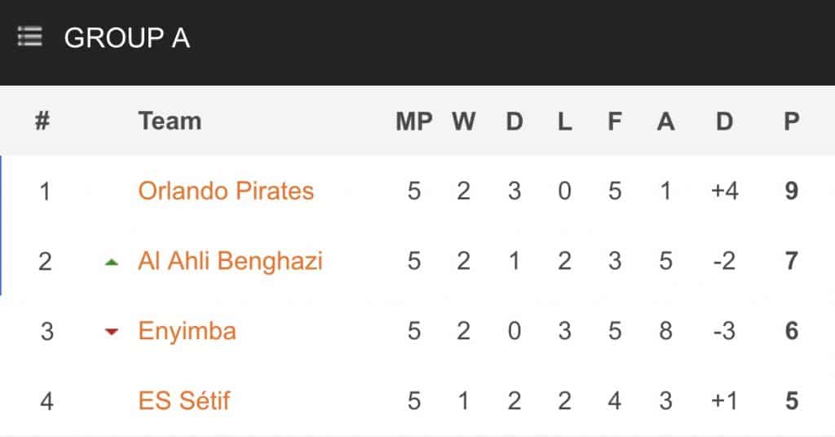Click the red down arrow next to Enyimba

click(x=111, y=332)
